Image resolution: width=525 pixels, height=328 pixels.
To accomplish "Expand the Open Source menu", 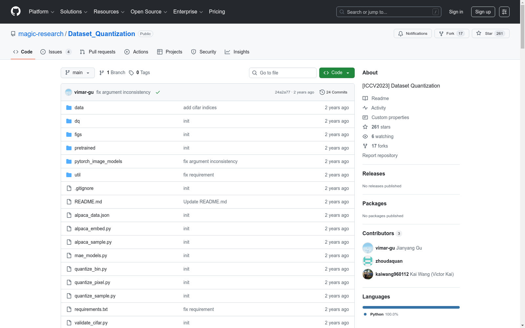I will coord(149,12).
